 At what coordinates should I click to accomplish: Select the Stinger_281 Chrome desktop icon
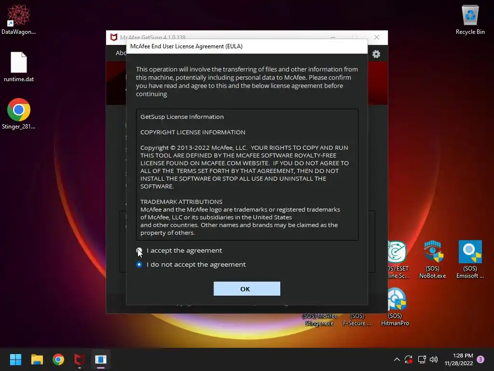[19, 114]
